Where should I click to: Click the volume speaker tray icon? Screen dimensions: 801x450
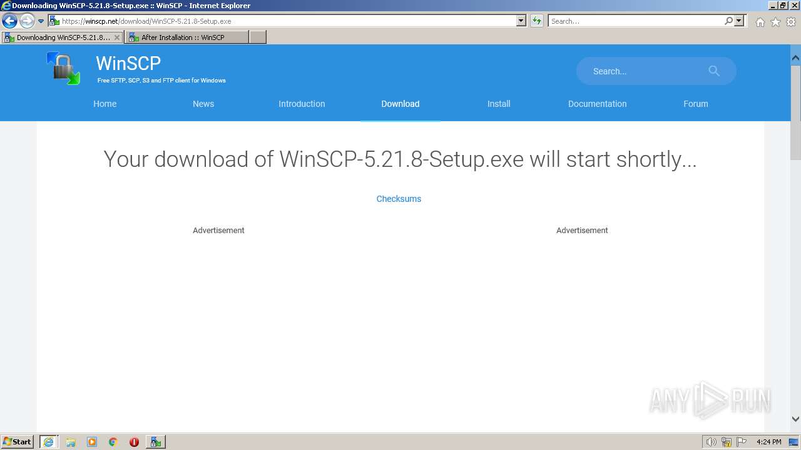pos(711,442)
